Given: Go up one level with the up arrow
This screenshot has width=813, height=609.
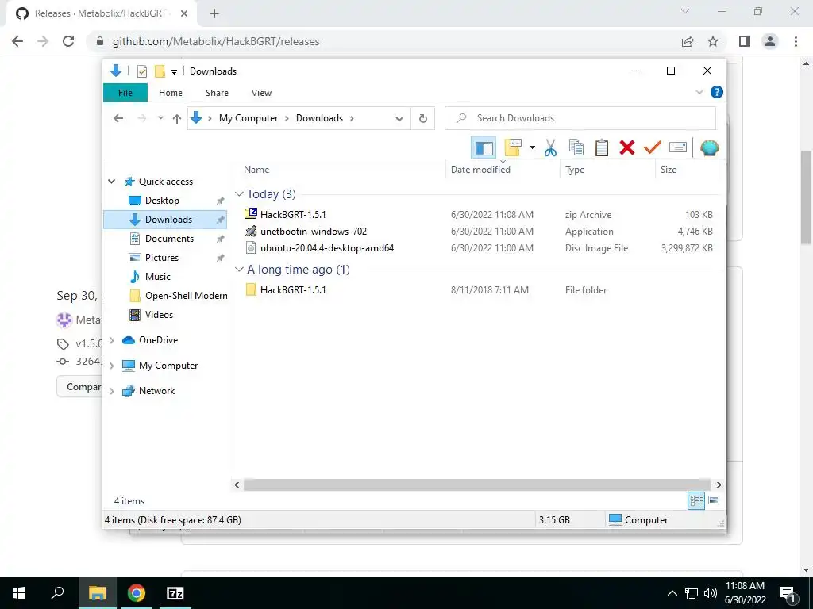Looking at the screenshot, I should [x=177, y=119].
